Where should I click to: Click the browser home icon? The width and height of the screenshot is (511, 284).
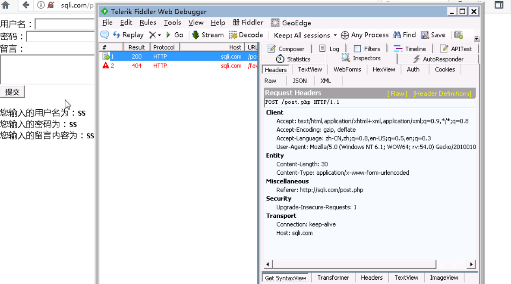(6, 5)
